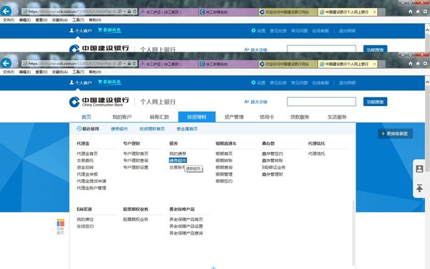The width and height of the screenshot is (430, 269).
Task: Click the search magnifier in the fully visible address bar
Action: [x=120, y=63]
